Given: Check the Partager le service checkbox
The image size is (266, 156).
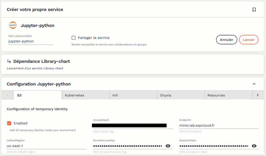Looking at the screenshot, I should 73,38.
